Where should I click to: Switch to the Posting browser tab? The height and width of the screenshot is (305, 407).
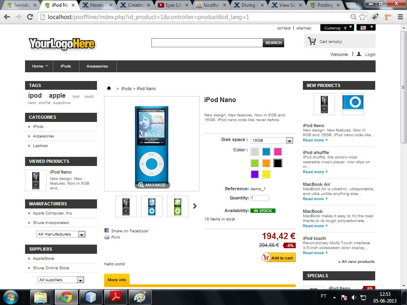coord(324,5)
